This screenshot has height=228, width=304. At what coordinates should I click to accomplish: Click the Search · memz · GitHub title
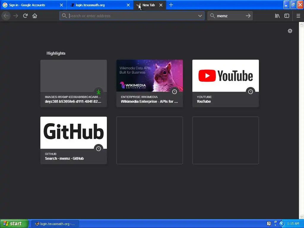point(64,159)
